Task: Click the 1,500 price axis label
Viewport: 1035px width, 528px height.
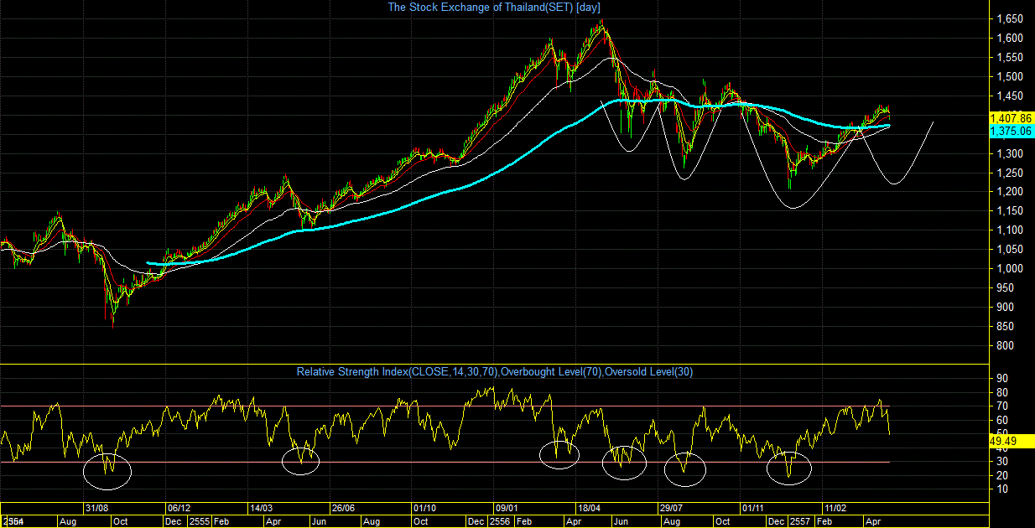Action: tap(1008, 76)
